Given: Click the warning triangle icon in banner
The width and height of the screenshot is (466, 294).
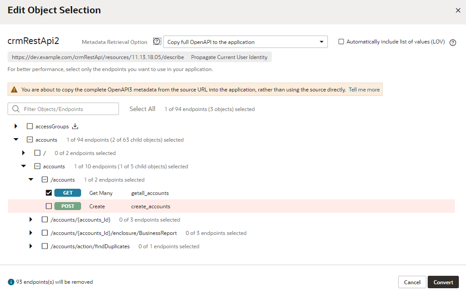Looking at the screenshot, I should click(14, 90).
